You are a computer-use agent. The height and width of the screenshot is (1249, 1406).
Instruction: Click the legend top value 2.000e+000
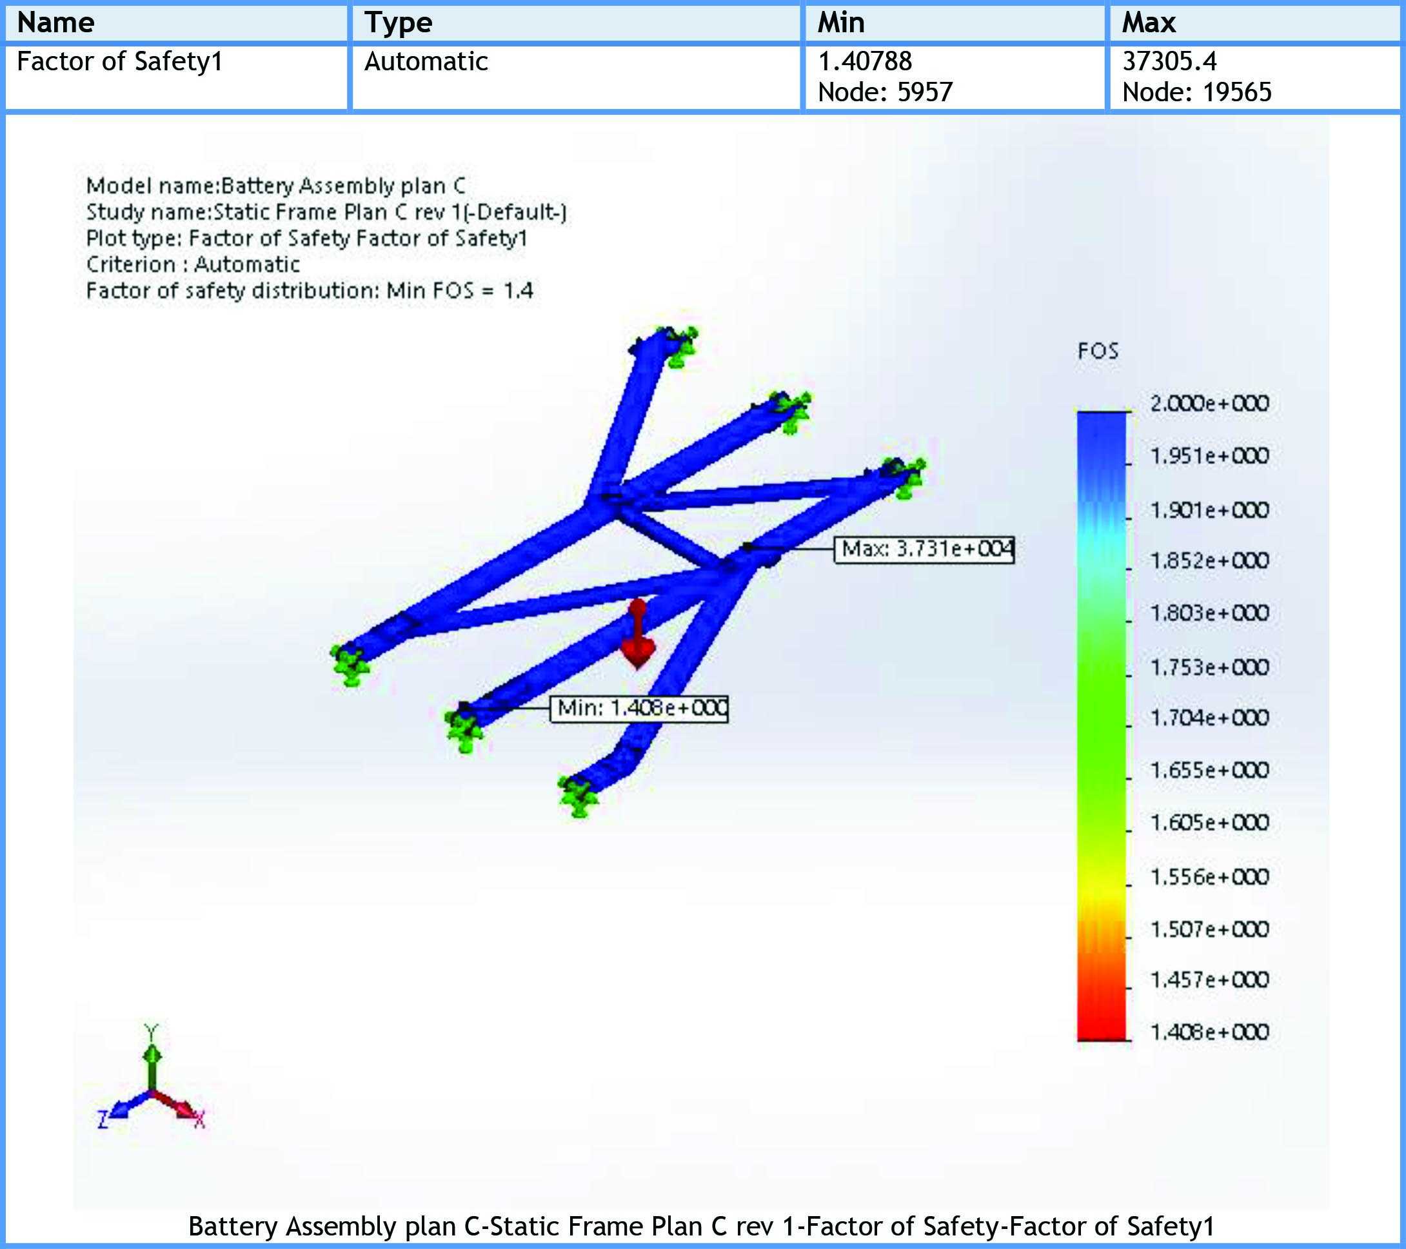[1209, 403]
